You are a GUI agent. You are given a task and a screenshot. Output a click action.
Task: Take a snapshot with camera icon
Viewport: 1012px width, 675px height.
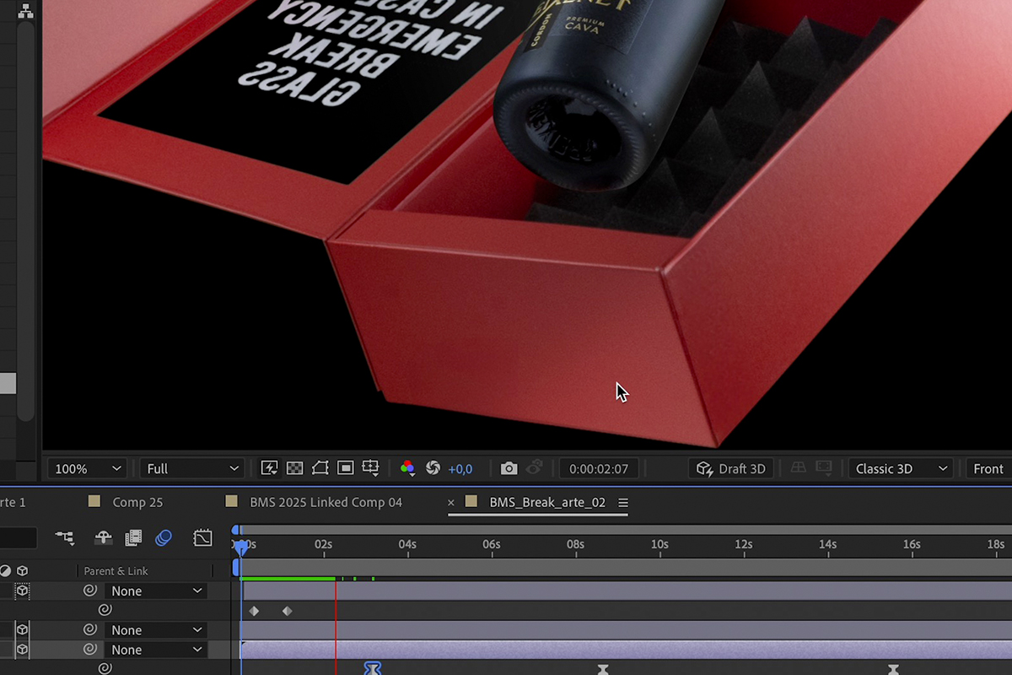(509, 468)
